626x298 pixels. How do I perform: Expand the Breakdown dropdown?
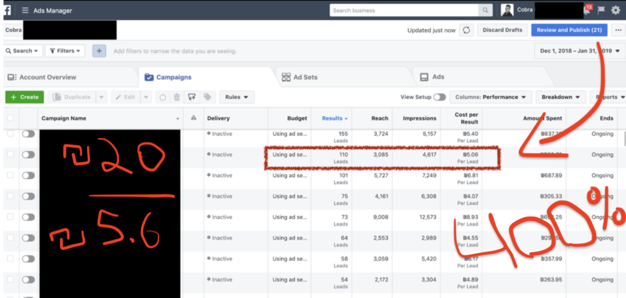pyautogui.click(x=560, y=97)
